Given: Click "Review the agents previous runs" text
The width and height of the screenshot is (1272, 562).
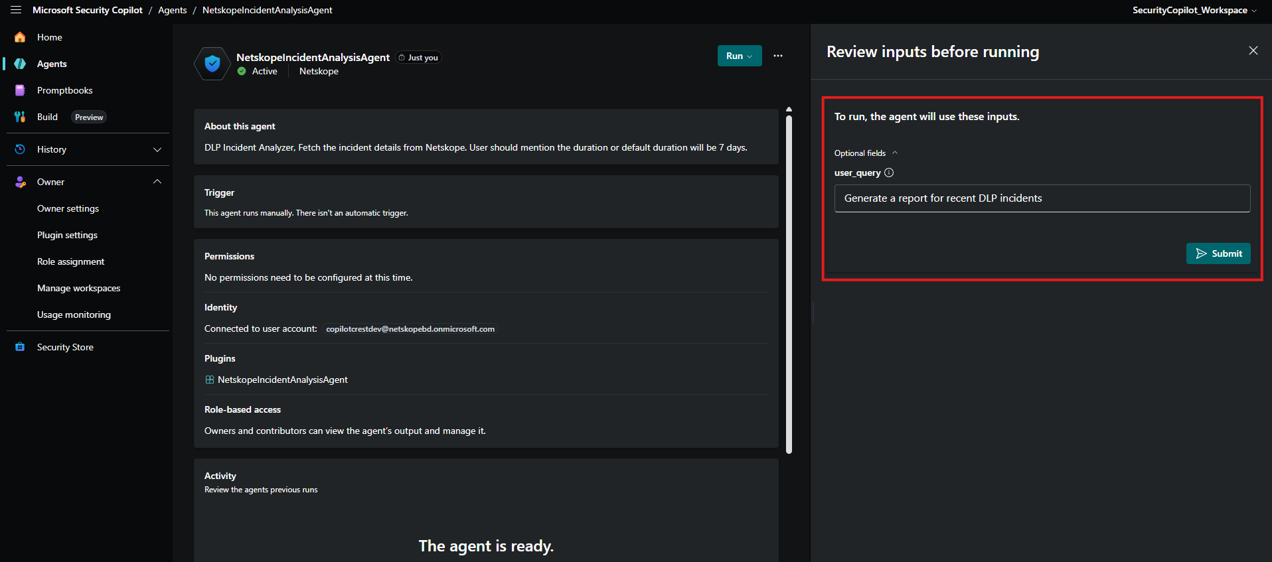Looking at the screenshot, I should click(x=261, y=490).
